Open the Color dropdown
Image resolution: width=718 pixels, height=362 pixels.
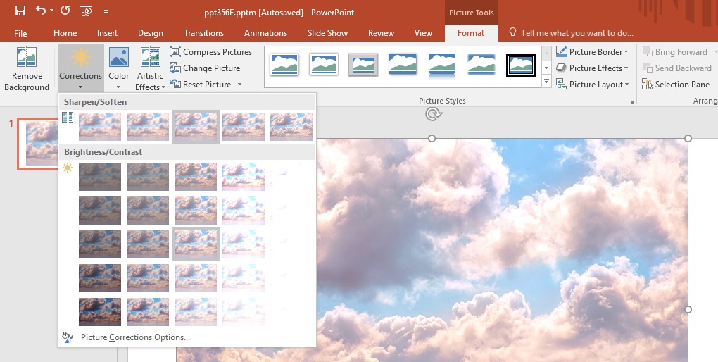(x=118, y=69)
